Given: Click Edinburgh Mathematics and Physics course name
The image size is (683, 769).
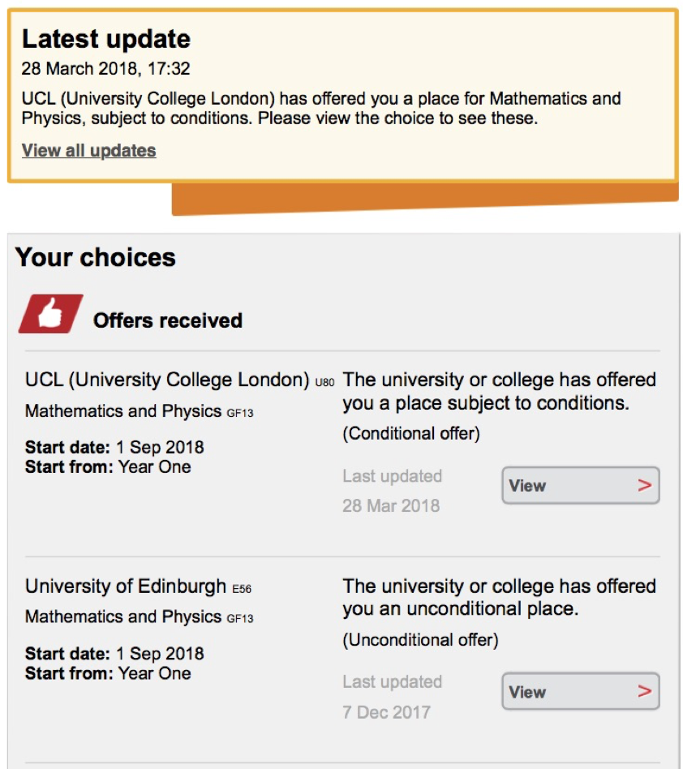Looking at the screenshot, I should 123,617.
